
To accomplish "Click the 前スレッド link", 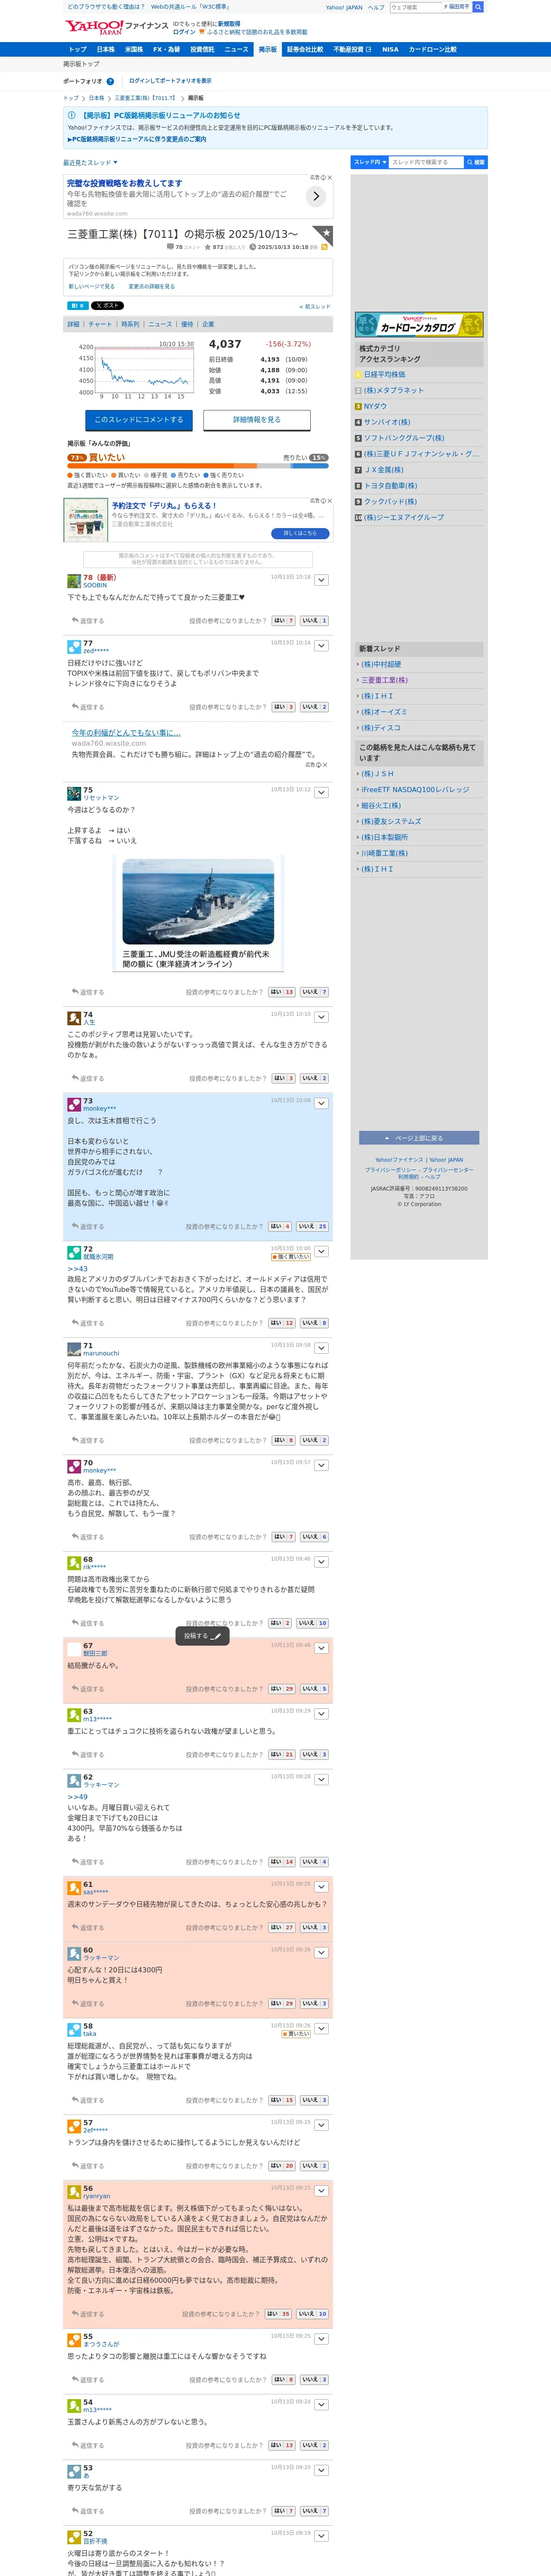I will [314, 307].
